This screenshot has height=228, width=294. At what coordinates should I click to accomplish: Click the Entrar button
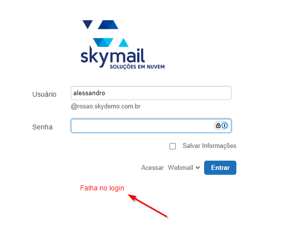pos(220,167)
